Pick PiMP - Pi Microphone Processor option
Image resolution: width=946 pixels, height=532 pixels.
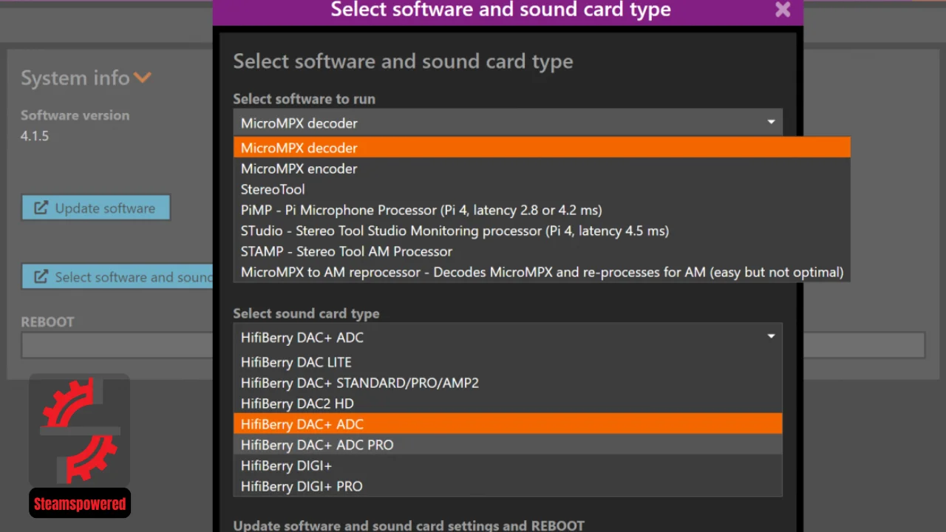pyautogui.click(x=542, y=210)
